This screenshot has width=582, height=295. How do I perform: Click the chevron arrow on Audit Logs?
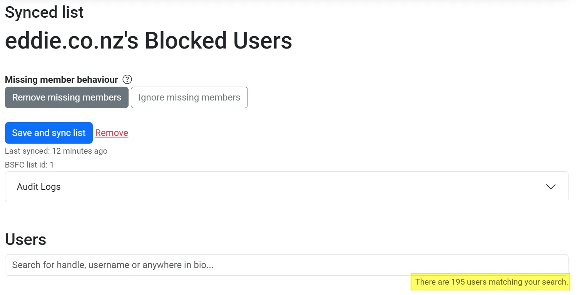coord(551,187)
